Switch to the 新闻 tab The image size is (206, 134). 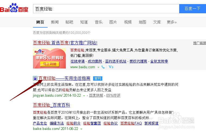pos(55,22)
